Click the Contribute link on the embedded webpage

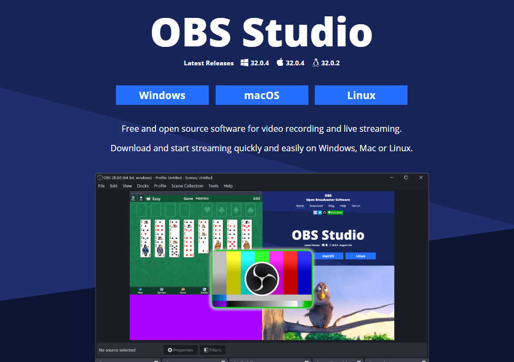point(335,212)
